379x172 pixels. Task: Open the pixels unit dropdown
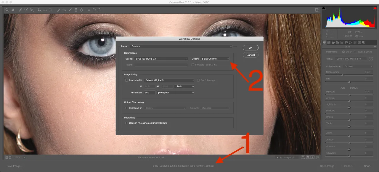pos(184,87)
